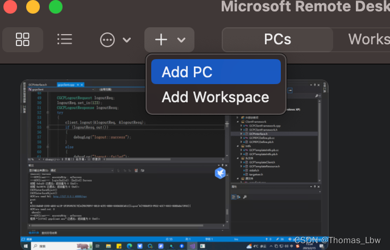Screen dimensions: 390x250
Task: Switch to the Workspaces tab
Action: coord(369,40)
